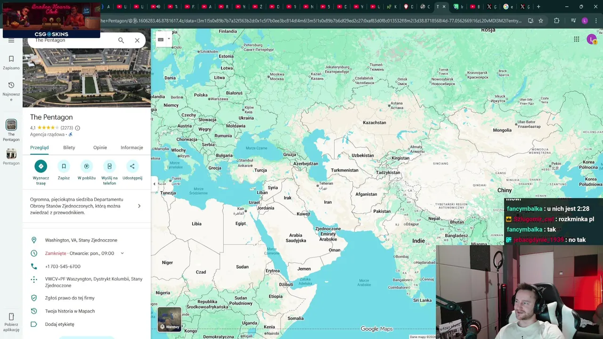Screen dimensions: 603x339
Task: Expand the Pentagon description chevron
Action: point(139,206)
